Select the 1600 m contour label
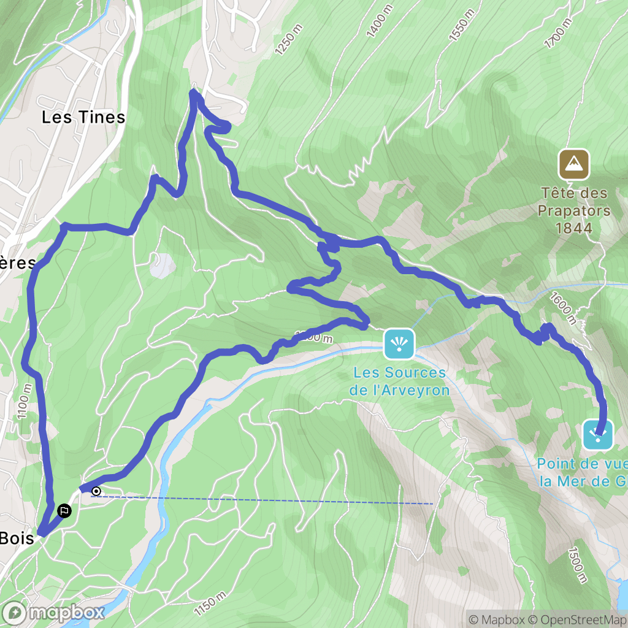Image resolution: width=628 pixels, height=628 pixels. pos(563,308)
